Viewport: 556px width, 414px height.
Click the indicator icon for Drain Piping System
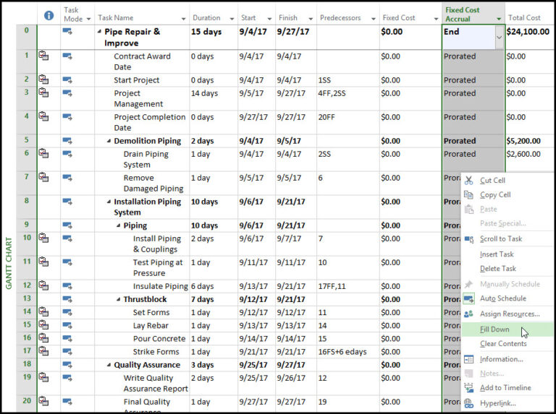pyautogui.click(x=43, y=153)
